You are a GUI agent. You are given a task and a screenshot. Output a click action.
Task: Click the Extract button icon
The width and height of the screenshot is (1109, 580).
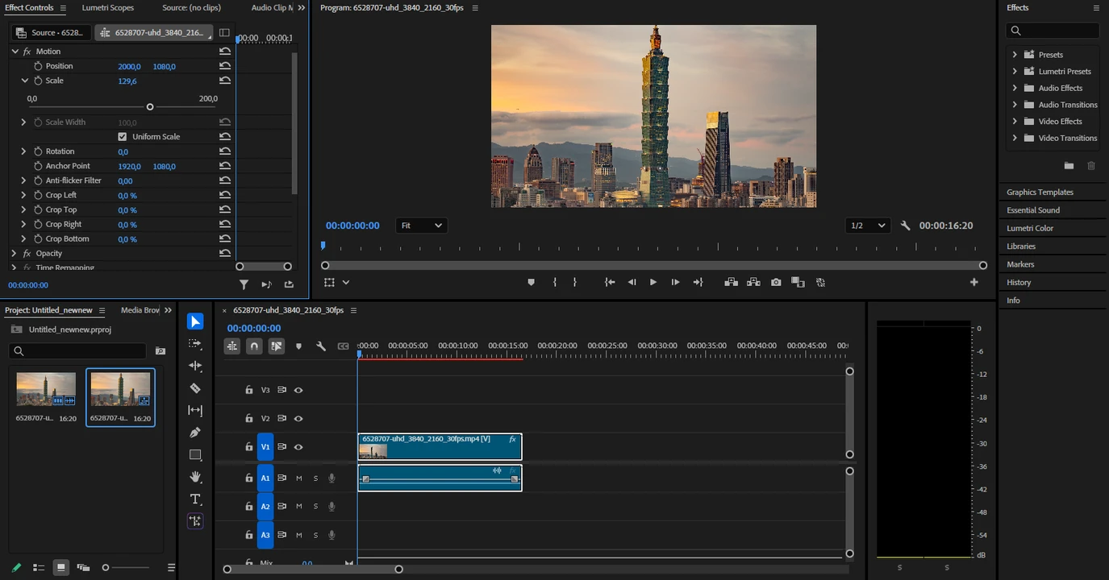pos(753,282)
